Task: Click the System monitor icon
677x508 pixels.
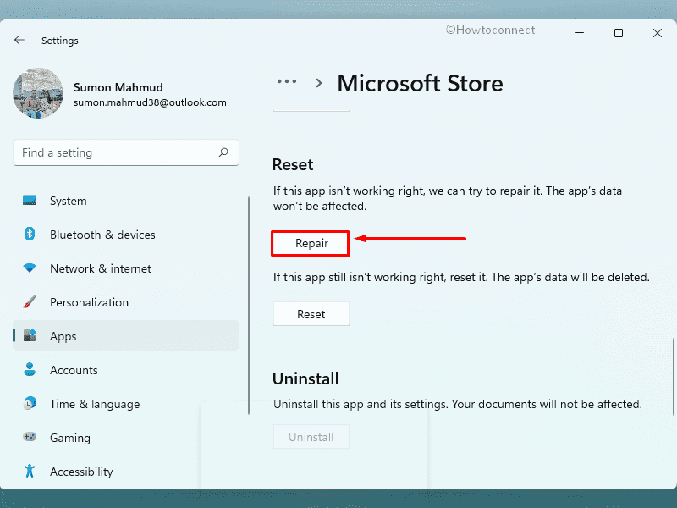Action: [30, 201]
